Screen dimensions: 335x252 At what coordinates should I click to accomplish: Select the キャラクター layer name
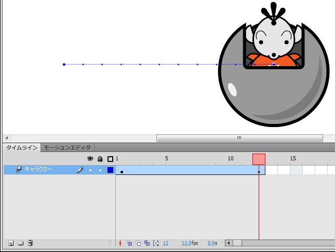38,169
